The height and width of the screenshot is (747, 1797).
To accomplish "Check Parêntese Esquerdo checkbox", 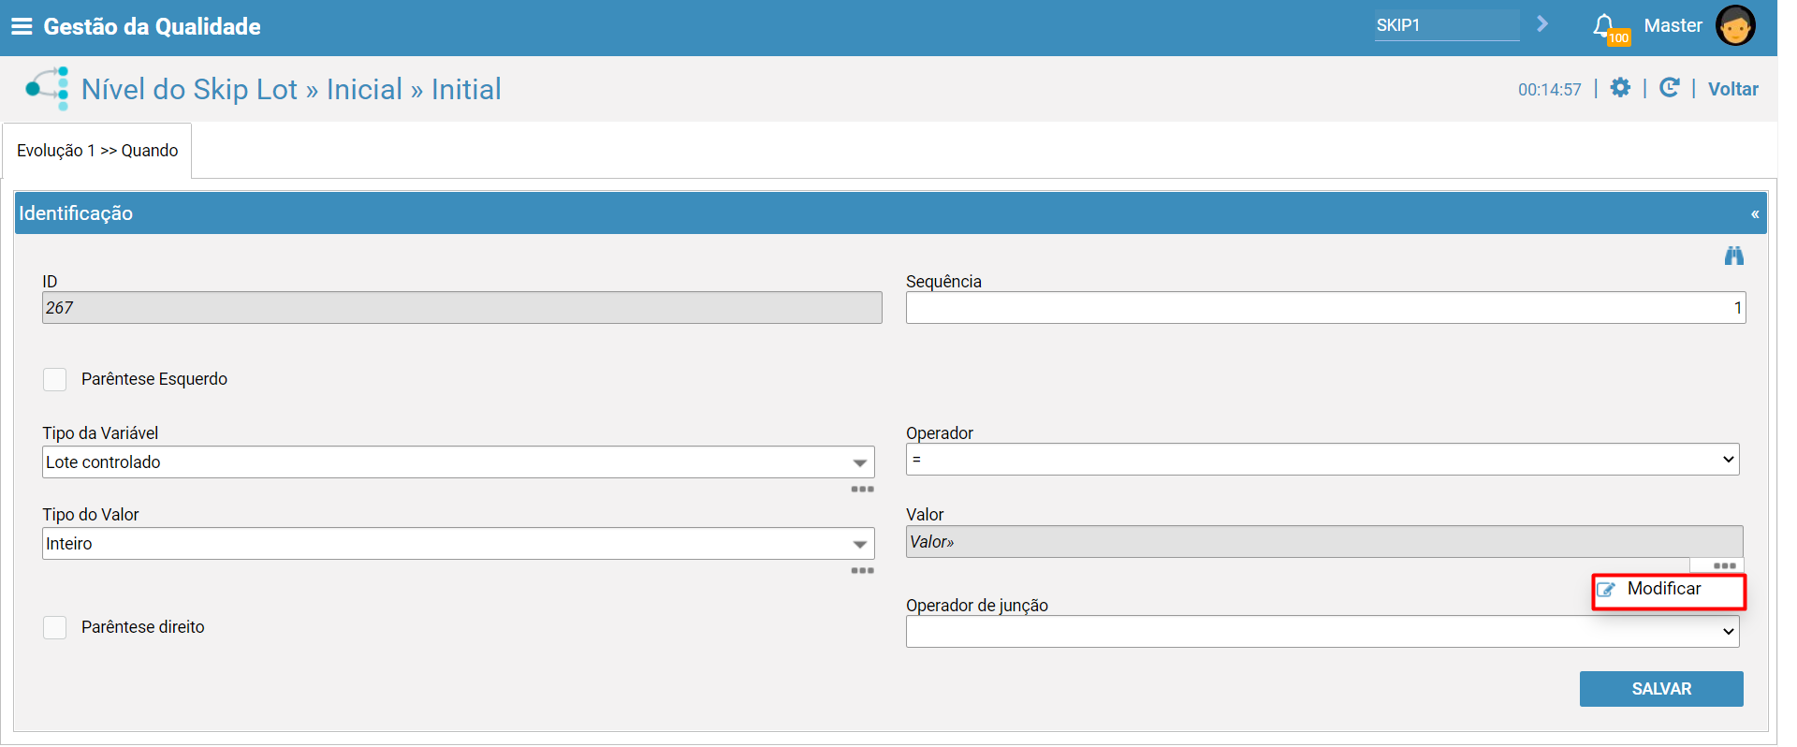I will [x=55, y=379].
